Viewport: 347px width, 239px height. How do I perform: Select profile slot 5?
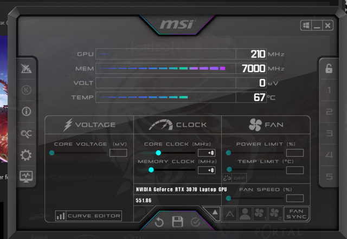click(329, 177)
